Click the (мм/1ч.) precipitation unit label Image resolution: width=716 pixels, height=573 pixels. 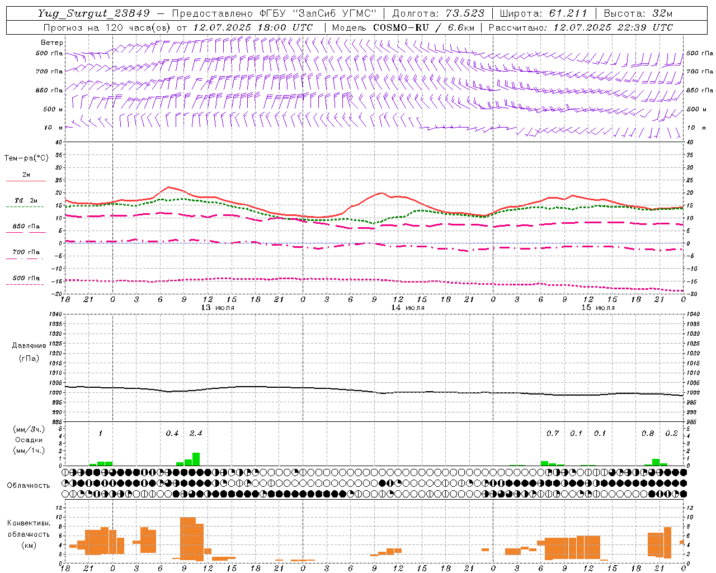click(29, 450)
